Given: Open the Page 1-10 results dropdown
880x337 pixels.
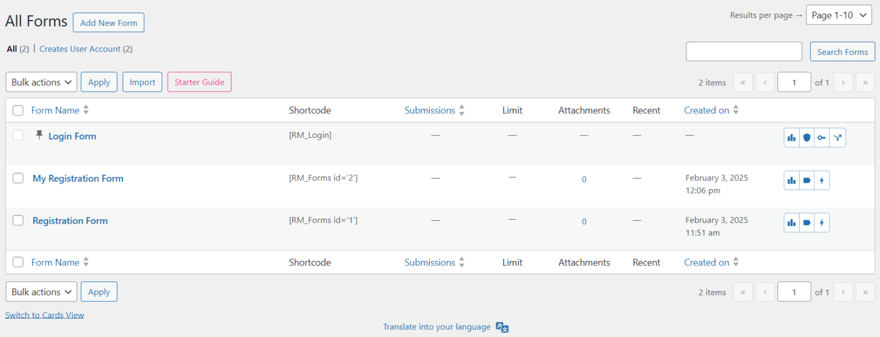Looking at the screenshot, I should (839, 14).
